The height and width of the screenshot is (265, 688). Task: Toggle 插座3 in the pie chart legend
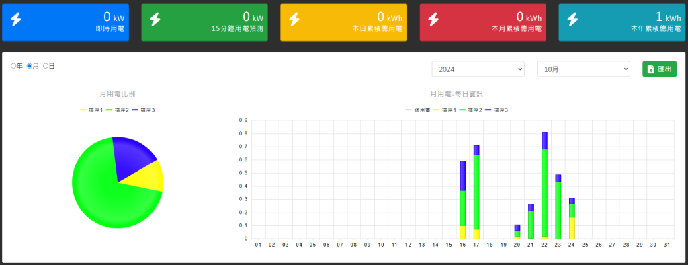coord(143,110)
